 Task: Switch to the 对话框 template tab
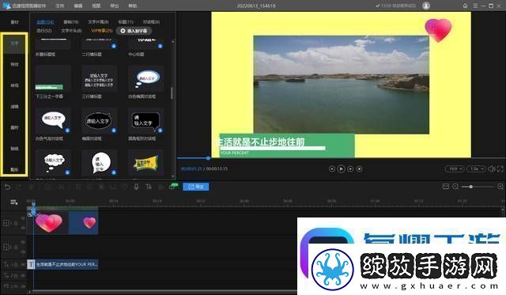(x=151, y=22)
